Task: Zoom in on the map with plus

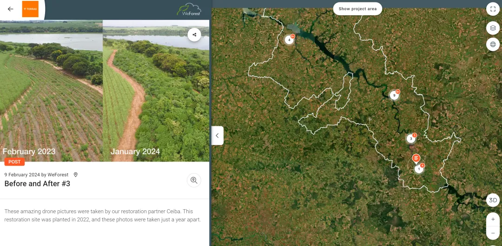Action: pos(493,220)
